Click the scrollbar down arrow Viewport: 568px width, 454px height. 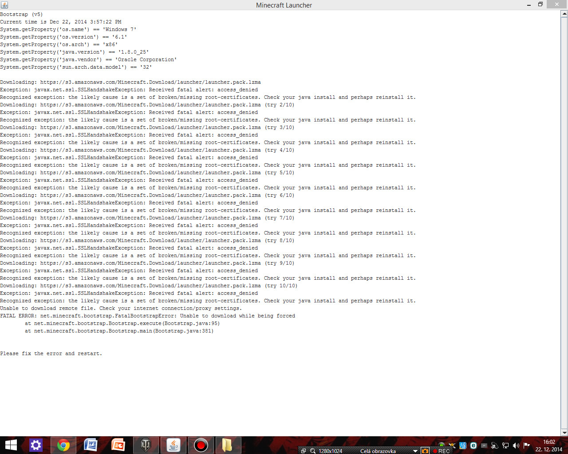pos(564,433)
